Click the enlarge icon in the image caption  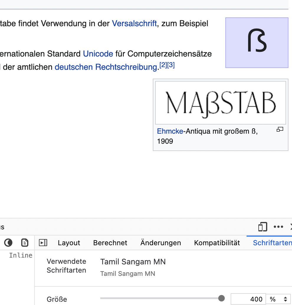coord(280,129)
